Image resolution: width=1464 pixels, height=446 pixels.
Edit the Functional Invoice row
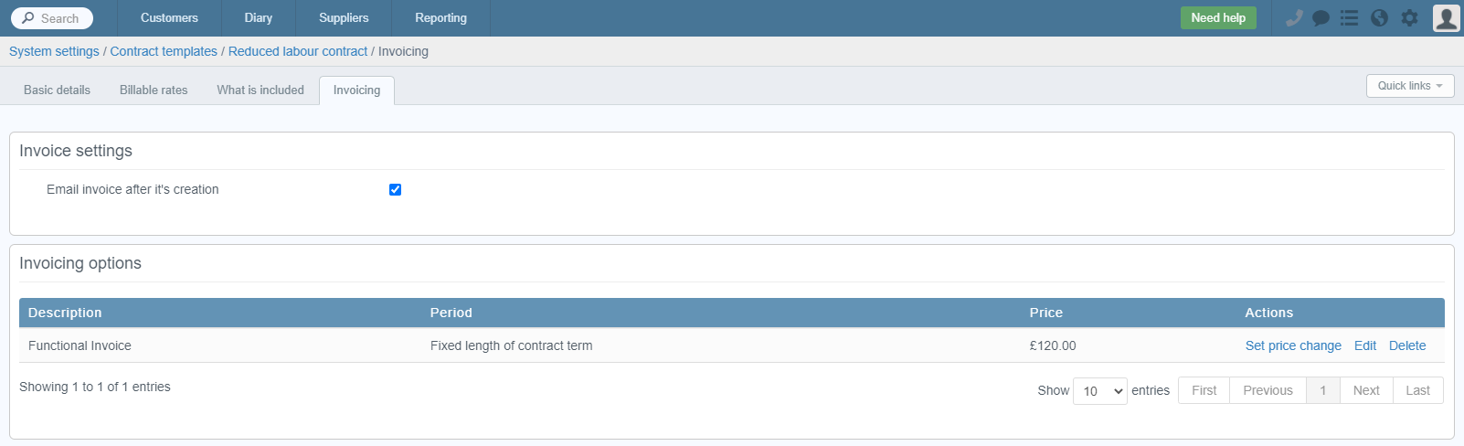pyautogui.click(x=1365, y=345)
